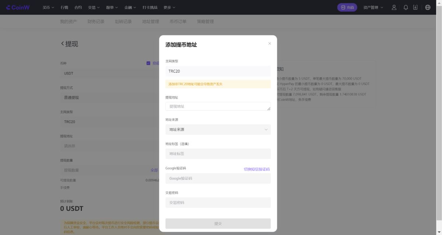The width and height of the screenshot is (442, 235).
Task: Click the 切换短信验证码 link
Action: pos(257,169)
